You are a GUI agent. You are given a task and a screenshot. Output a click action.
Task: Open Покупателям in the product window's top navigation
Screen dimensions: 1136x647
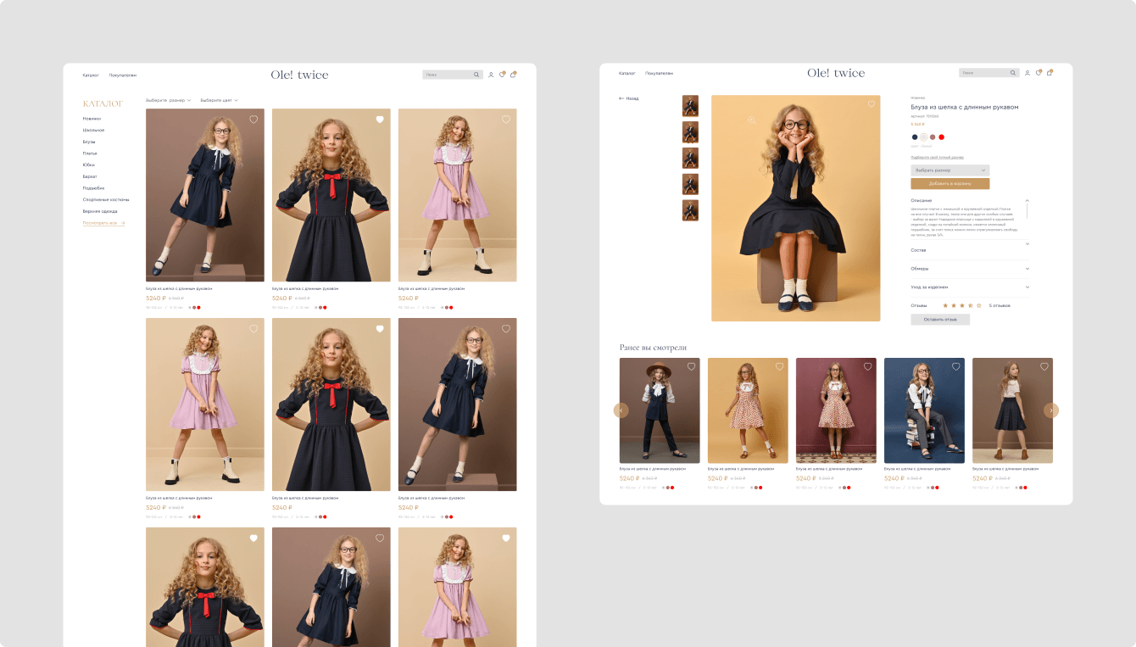click(x=659, y=73)
